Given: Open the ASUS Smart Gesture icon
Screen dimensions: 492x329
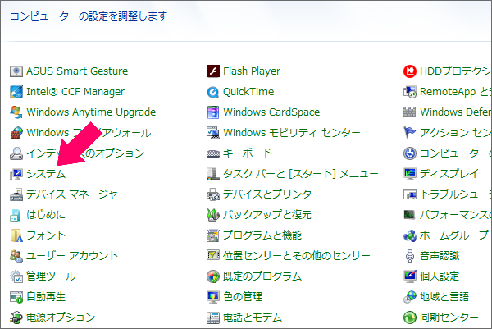Looking at the screenshot, I should [16, 71].
